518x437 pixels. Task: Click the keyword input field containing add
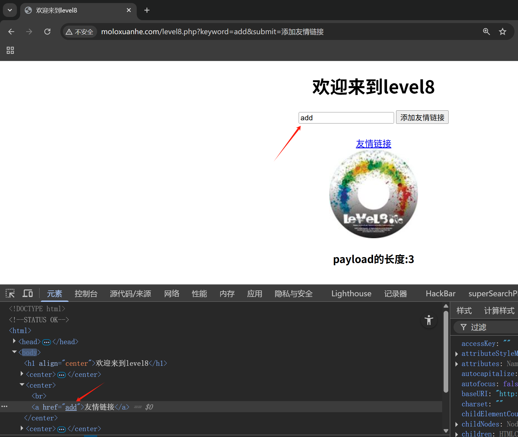tap(346, 118)
